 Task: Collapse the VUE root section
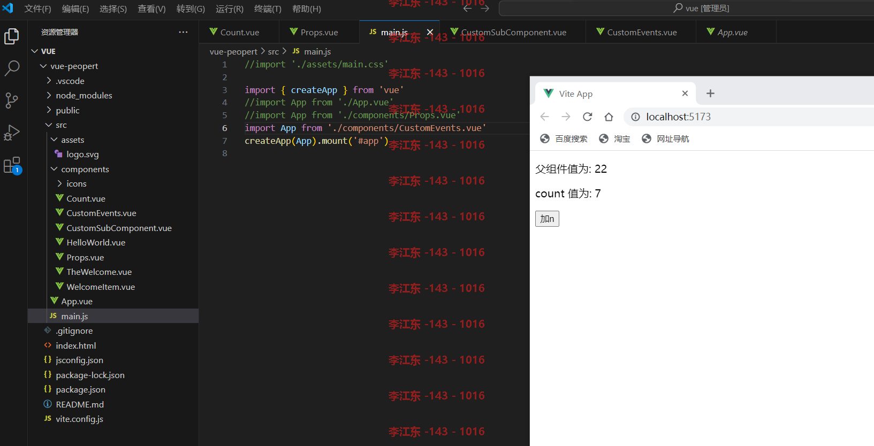(113, 51)
